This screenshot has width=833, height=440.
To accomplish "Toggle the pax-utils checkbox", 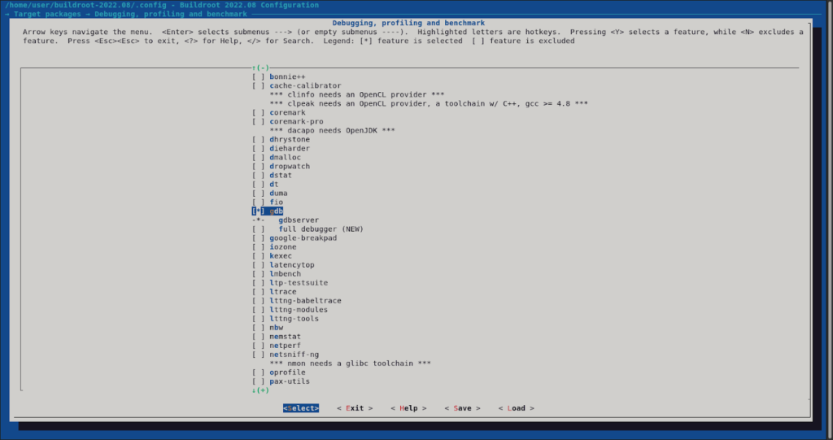I will pos(258,381).
